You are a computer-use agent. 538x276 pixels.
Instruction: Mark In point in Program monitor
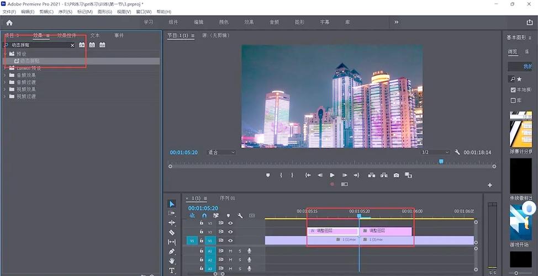click(281, 175)
